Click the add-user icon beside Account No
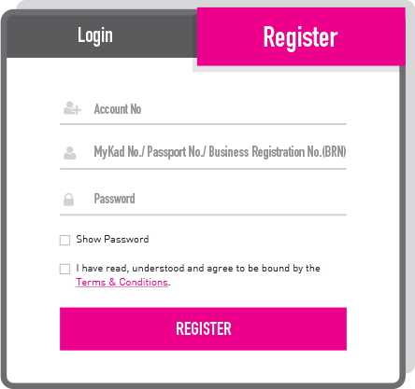415x389 pixels. 72,108
